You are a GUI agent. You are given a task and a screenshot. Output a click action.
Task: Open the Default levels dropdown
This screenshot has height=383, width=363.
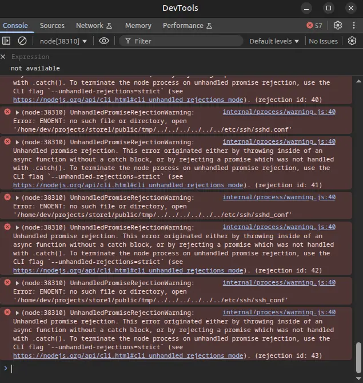(x=274, y=41)
